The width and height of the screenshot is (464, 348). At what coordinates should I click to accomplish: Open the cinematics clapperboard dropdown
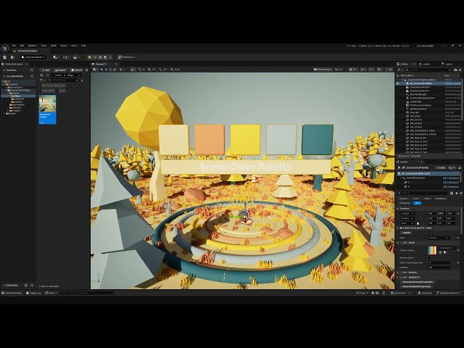(76, 57)
